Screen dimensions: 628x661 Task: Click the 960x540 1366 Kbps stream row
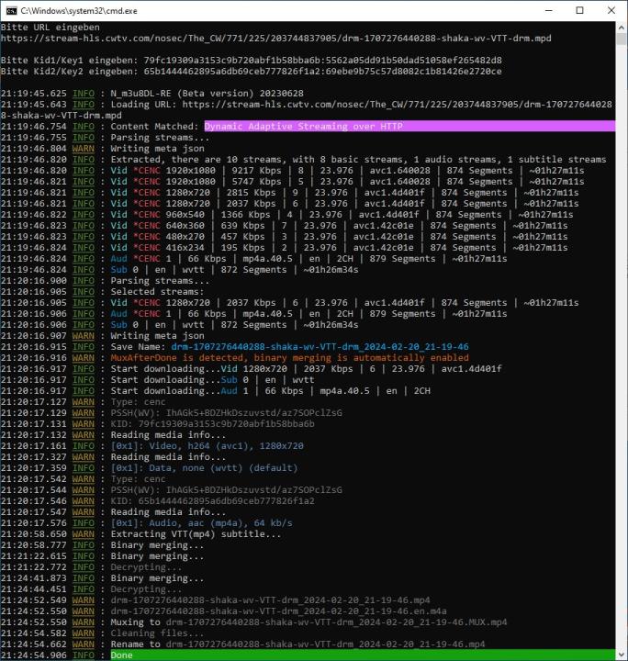pyautogui.click(x=287, y=214)
